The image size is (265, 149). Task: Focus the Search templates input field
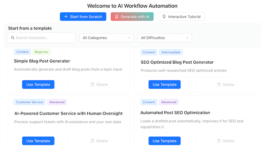(41, 38)
